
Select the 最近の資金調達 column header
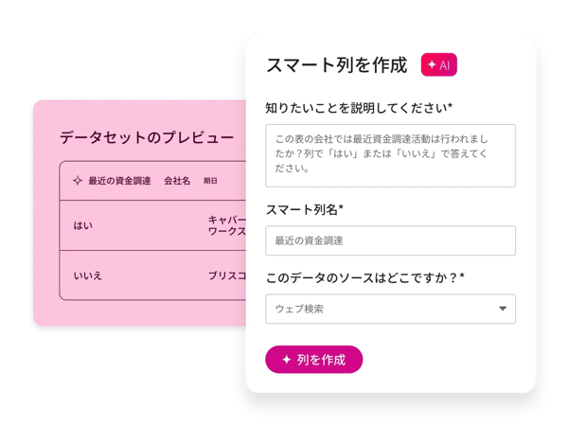119,181
